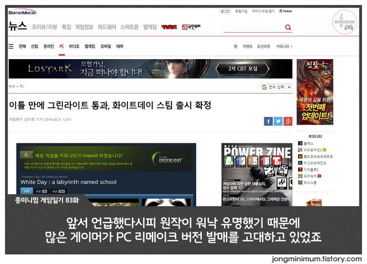The image size is (367, 264).
Task: Click the 2차 CBT 모집 banner button
Action: (x=243, y=69)
